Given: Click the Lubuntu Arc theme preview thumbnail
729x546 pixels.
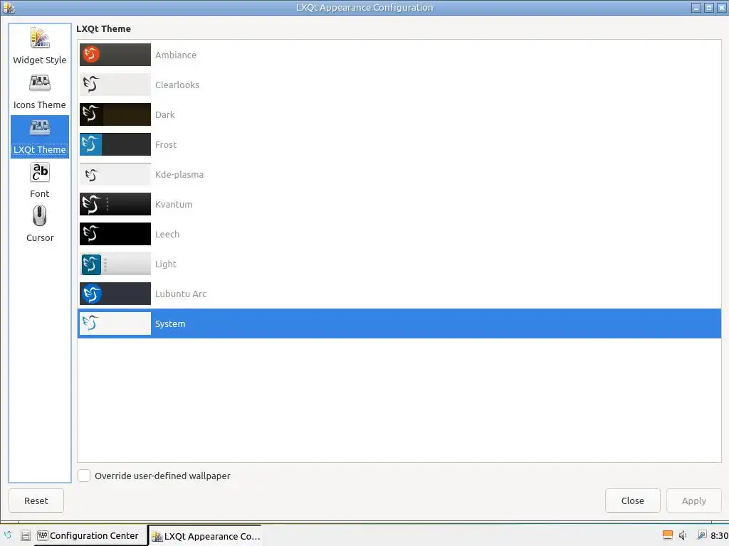Looking at the screenshot, I should point(115,294).
